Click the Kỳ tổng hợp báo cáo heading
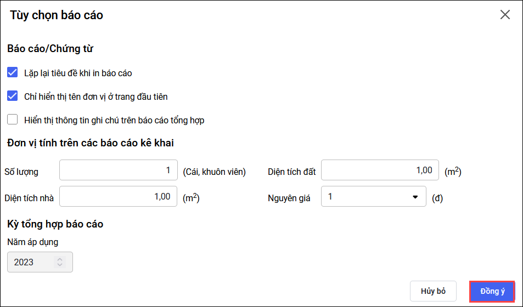 pos(55,224)
